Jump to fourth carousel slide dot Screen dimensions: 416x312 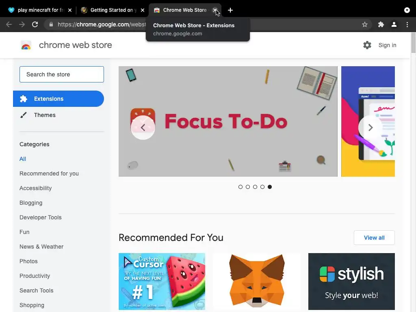click(x=262, y=187)
